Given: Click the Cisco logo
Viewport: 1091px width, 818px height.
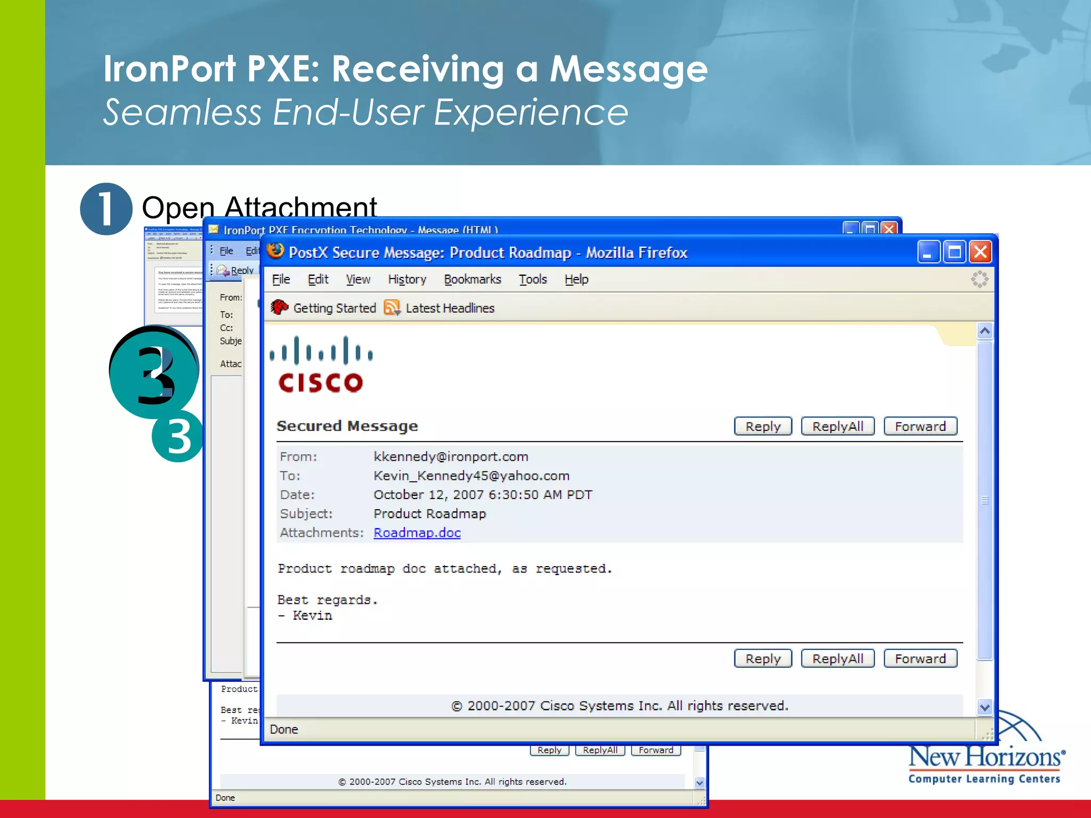Looking at the screenshot, I should [x=321, y=365].
